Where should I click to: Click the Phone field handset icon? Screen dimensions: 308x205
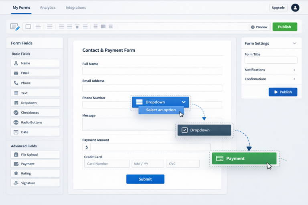16,83
